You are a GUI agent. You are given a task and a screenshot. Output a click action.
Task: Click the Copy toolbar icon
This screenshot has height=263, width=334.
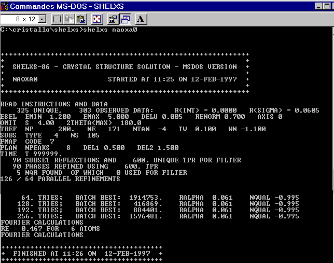pos(69,19)
